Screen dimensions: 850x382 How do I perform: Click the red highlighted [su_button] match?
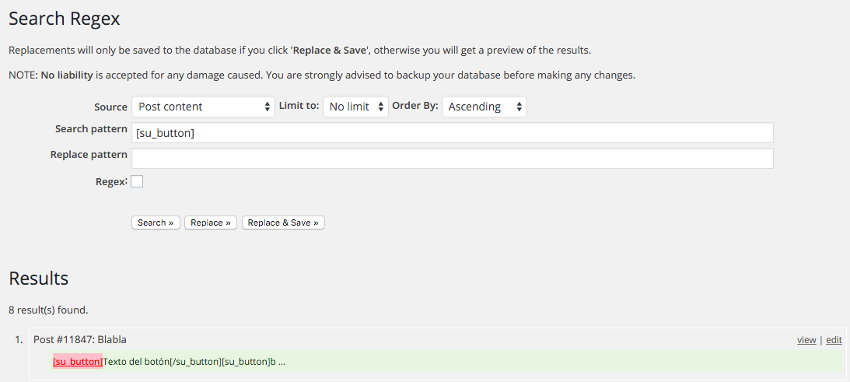pos(77,362)
